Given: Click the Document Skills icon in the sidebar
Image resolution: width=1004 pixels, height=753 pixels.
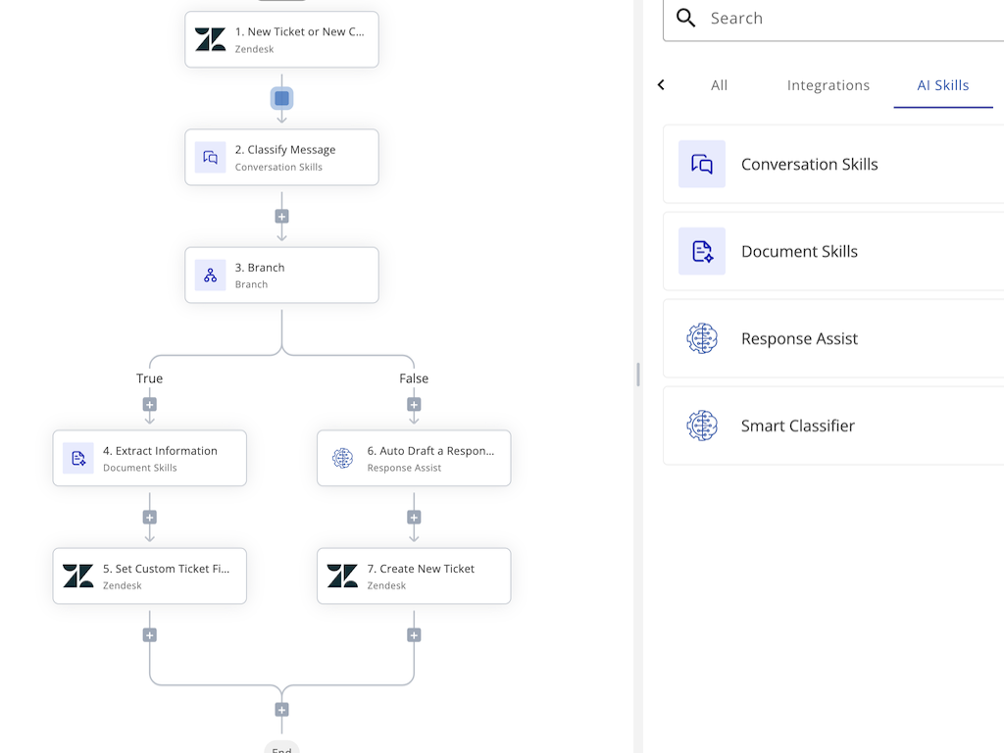Looking at the screenshot, I should coord(701,251).
